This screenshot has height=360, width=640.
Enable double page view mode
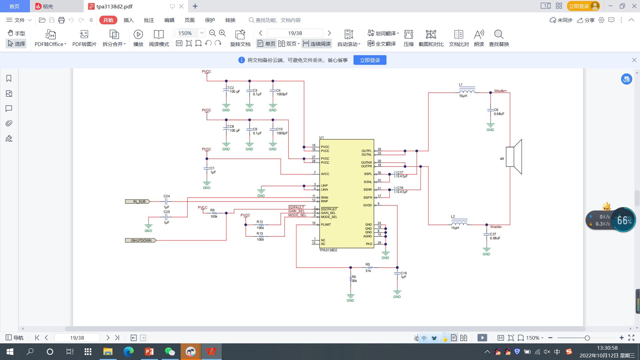(x=289, y=44)
